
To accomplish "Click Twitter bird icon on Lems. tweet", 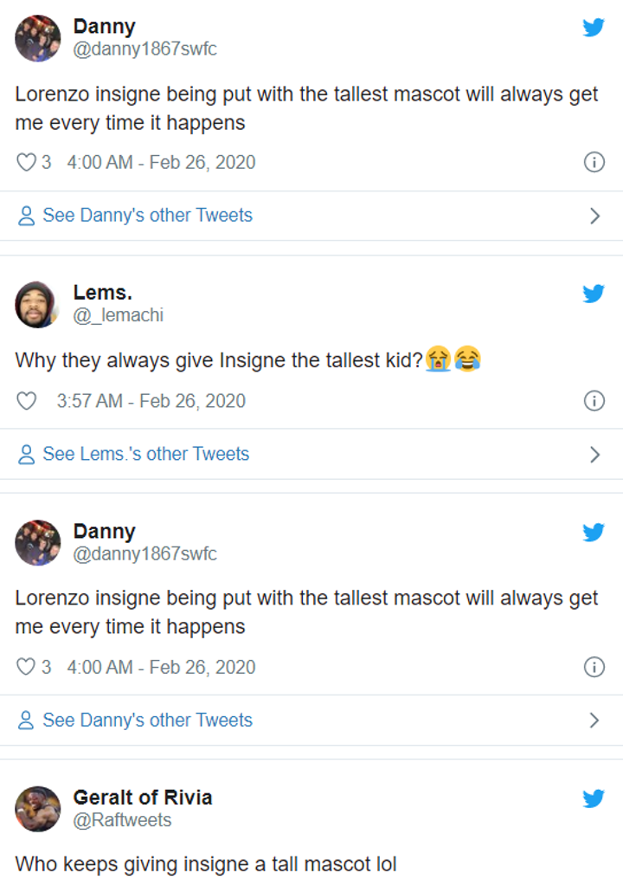I will [593, 294].
